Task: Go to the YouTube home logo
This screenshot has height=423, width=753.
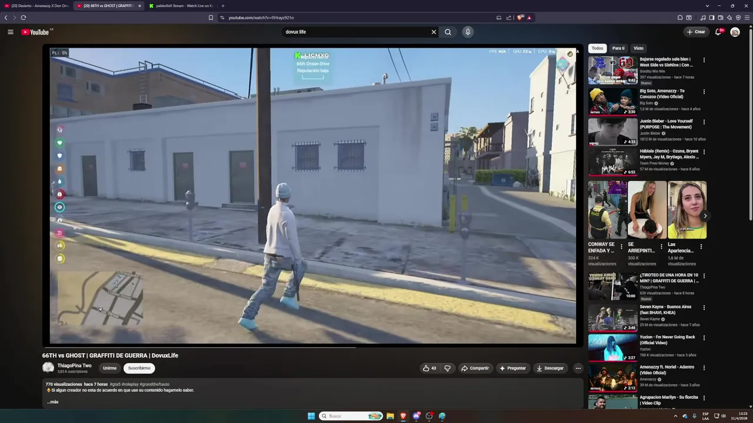Action: click(35, 32)
